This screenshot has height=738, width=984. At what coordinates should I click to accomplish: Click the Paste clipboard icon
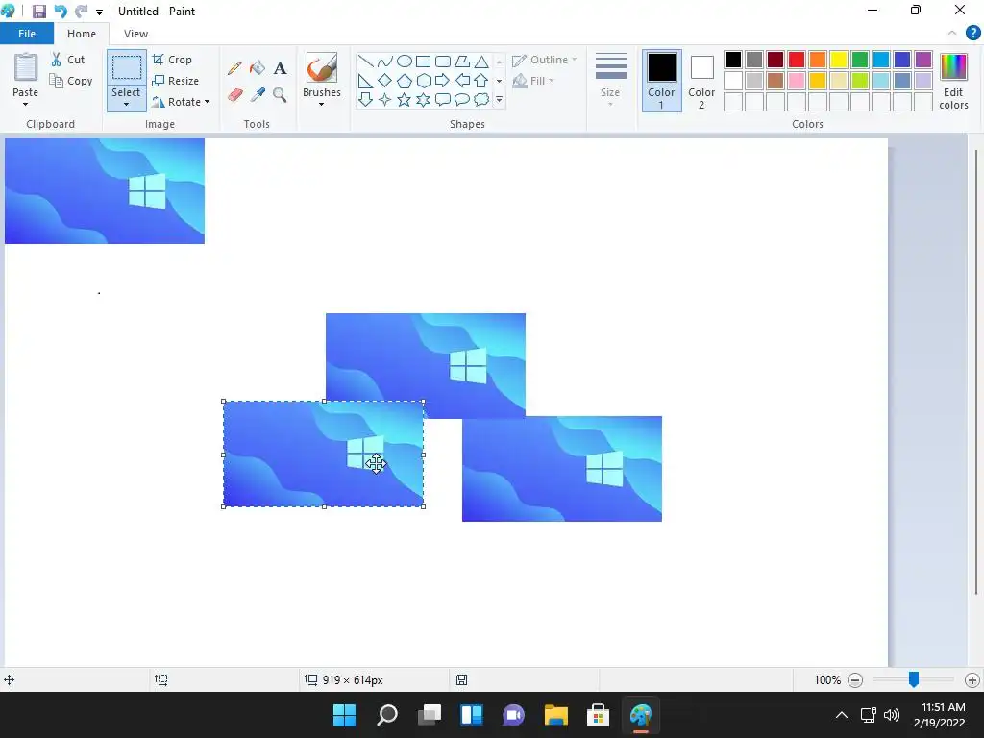point(26,67)
